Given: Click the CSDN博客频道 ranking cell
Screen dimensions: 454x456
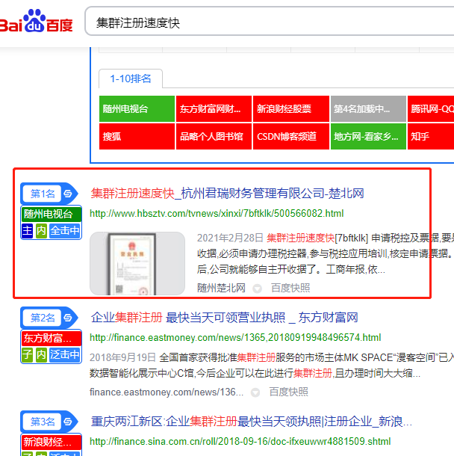Looking at the screenshot, I should (x=291, y=136).
